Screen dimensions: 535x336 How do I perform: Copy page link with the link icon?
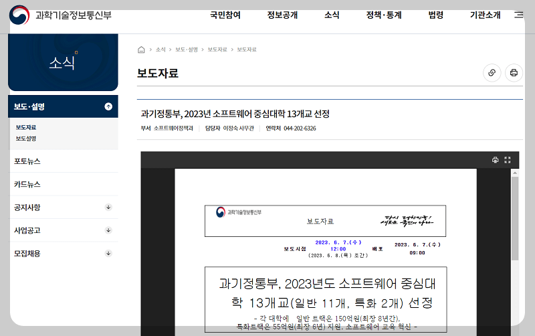coord(492,73)
